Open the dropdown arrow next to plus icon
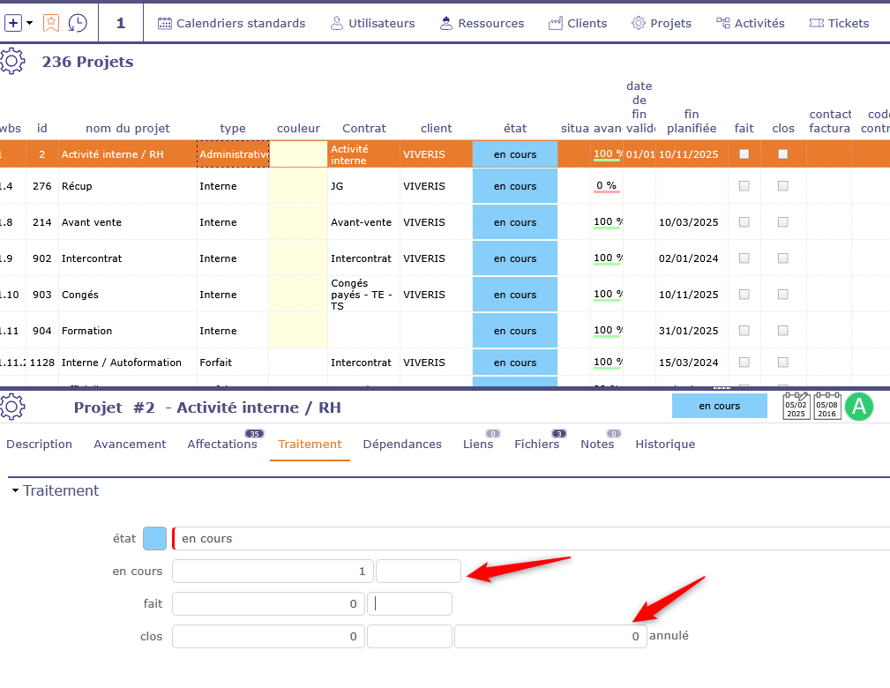The image size is (890, 688). click(x=30, y=23)
